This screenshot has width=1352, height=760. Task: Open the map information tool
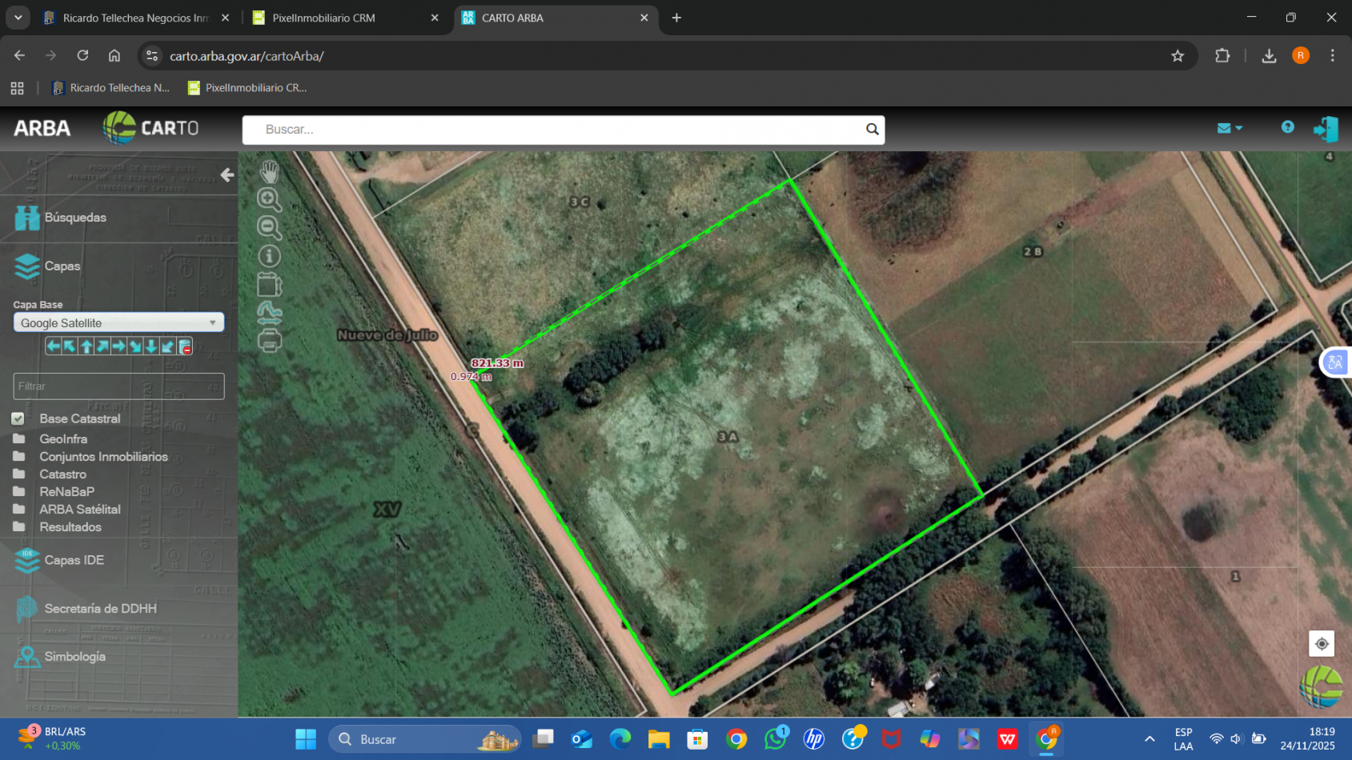coord(269,254)
